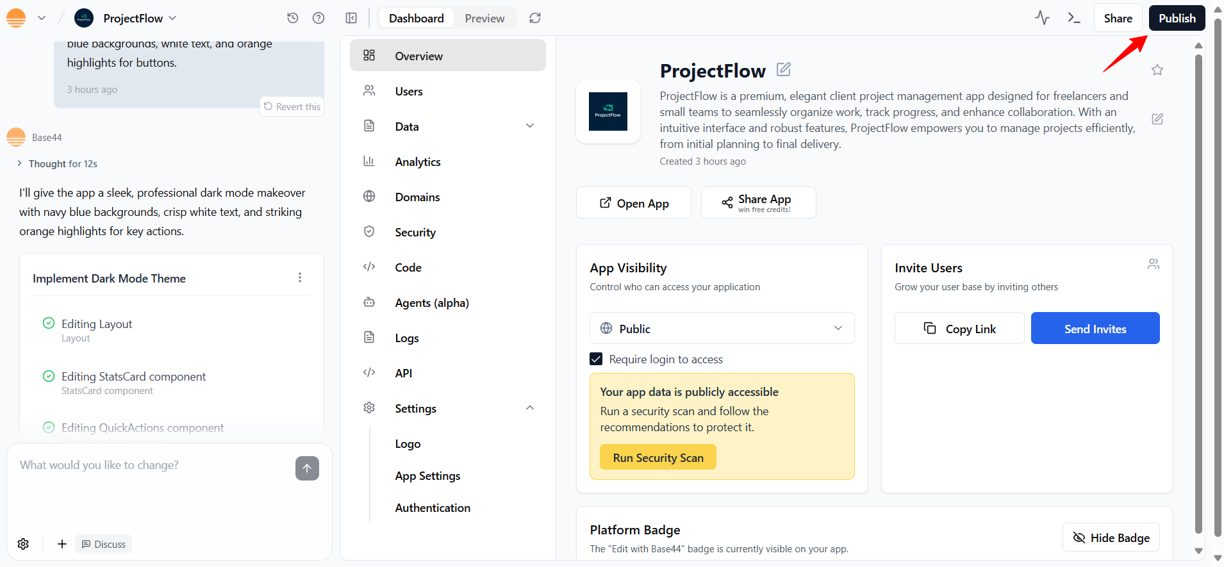Click the Send Invites button

(x=1095, y=328)
